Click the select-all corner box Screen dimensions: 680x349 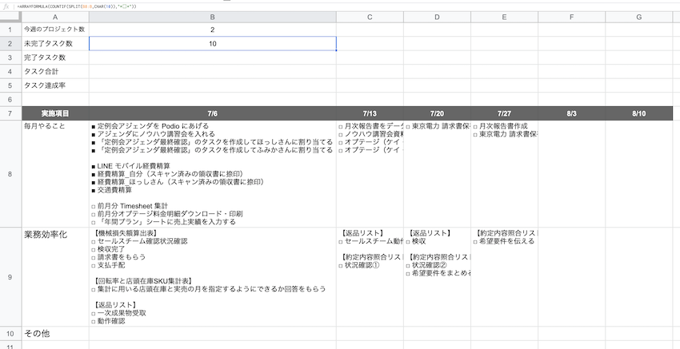pyautogui.click(x=10, y=17)
